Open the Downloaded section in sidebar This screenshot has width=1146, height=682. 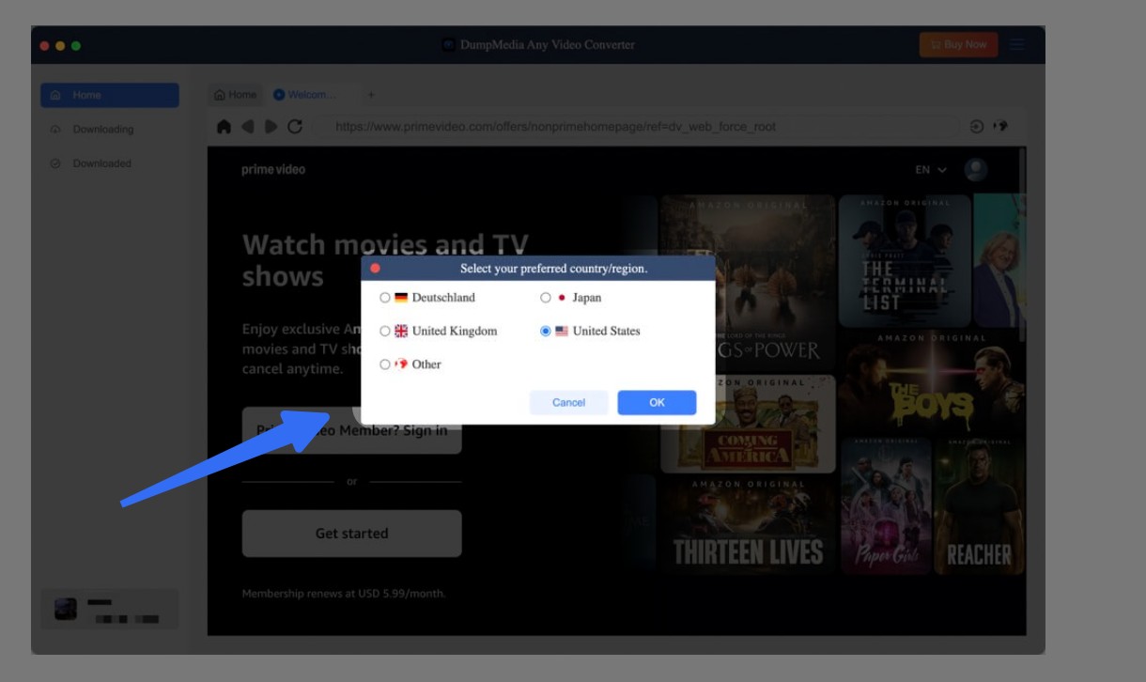click(x=109, y=163)
